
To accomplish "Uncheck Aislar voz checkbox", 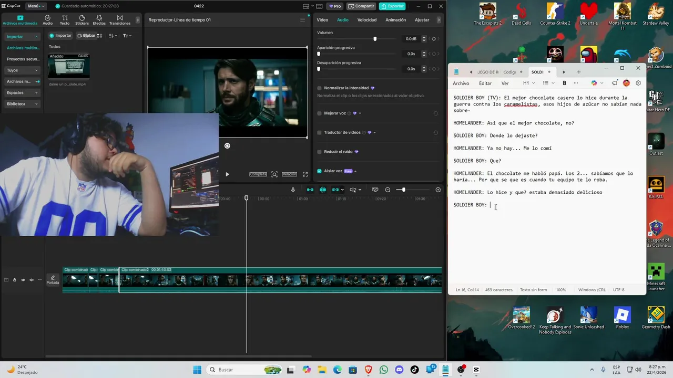I will click(x=319, y=171).
